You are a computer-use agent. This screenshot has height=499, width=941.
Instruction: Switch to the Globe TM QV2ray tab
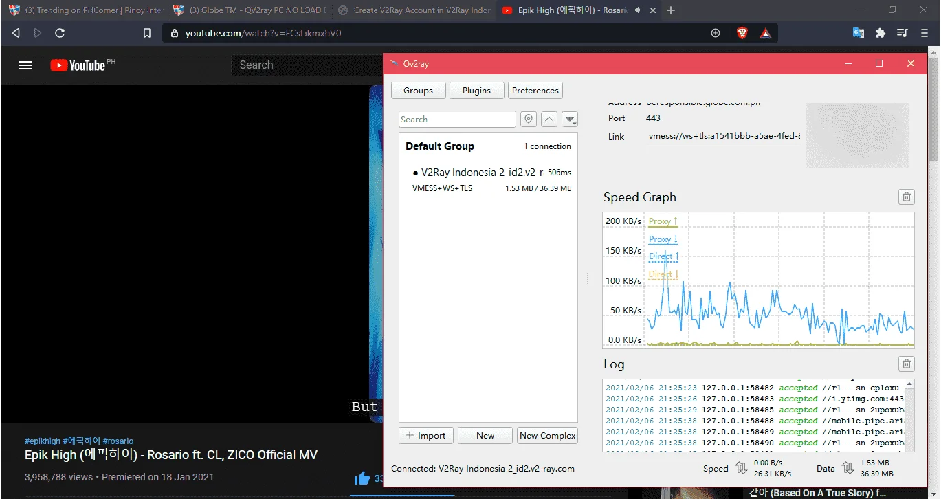(x=250, y=10)
